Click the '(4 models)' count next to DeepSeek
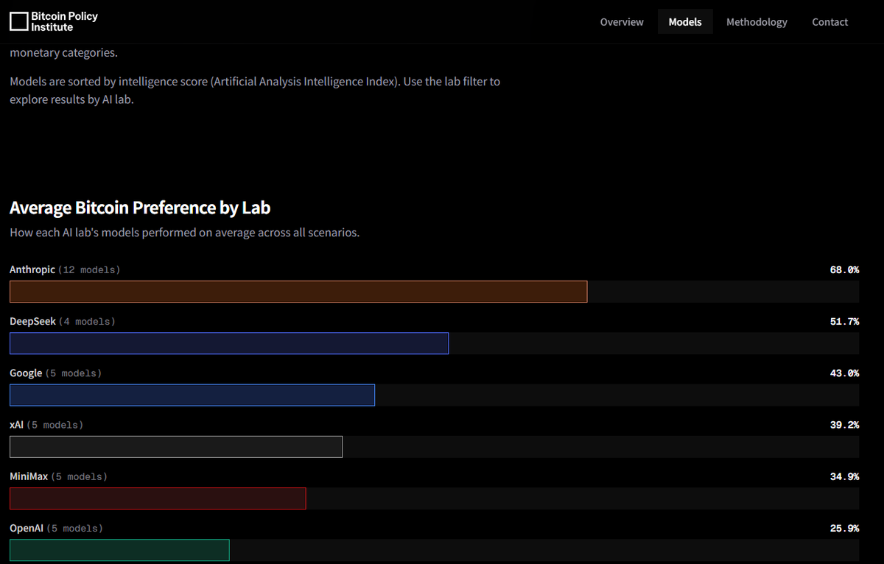Screen dimensions: 884x564 pos(87,322)
